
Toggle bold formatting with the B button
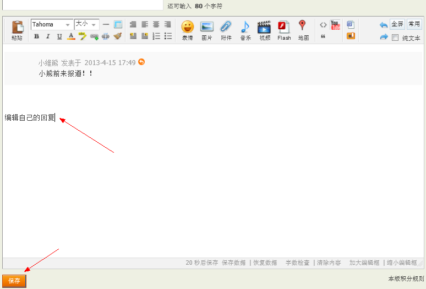[x=36, y=36]
